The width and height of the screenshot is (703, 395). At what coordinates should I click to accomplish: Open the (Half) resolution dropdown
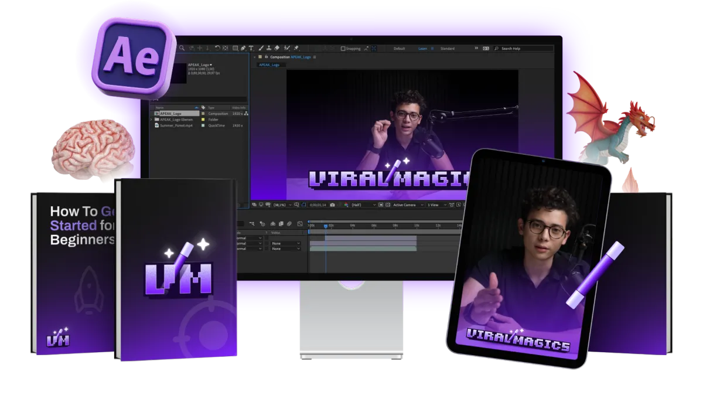[x=364, y=205]
